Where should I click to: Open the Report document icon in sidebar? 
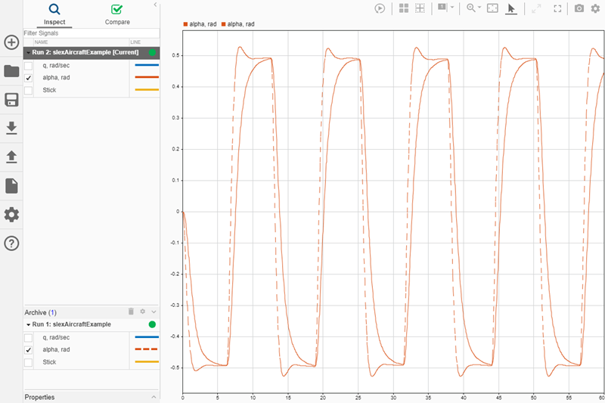(x=11, y=186)
